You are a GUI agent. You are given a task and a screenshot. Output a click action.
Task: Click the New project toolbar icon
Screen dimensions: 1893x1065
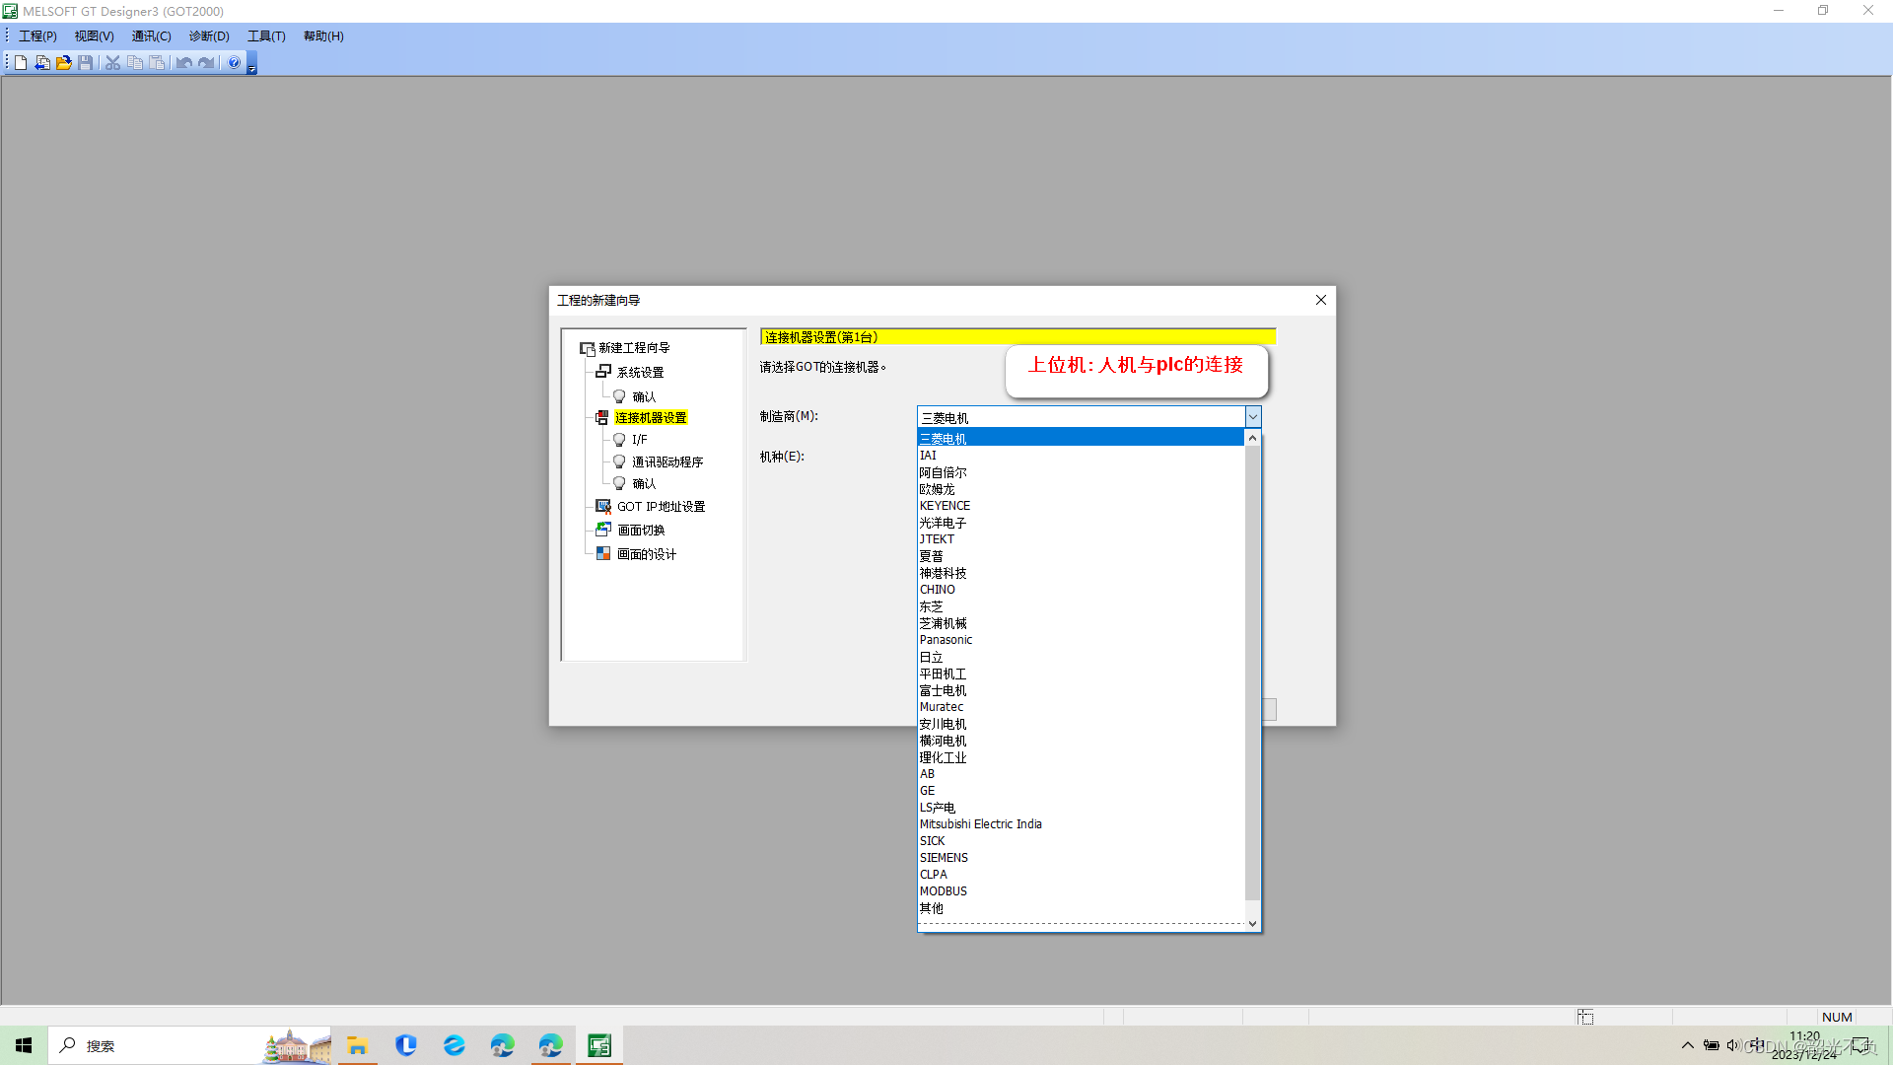point(21,62)
